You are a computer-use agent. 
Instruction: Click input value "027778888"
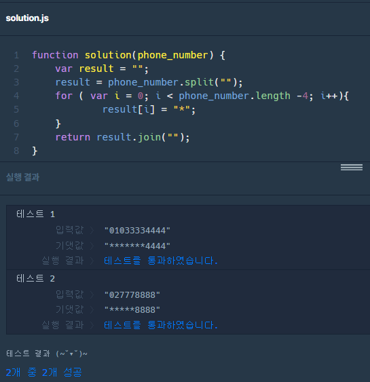132,295
